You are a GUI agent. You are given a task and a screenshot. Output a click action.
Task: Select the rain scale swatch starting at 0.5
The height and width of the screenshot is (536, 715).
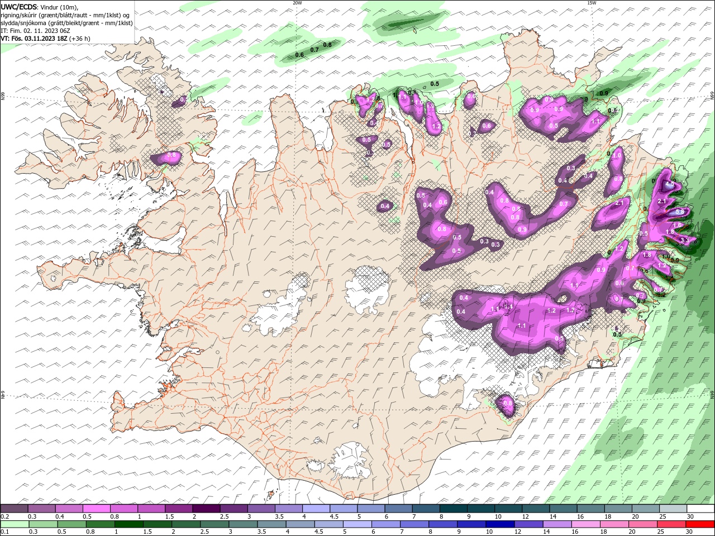coord(72,524)
